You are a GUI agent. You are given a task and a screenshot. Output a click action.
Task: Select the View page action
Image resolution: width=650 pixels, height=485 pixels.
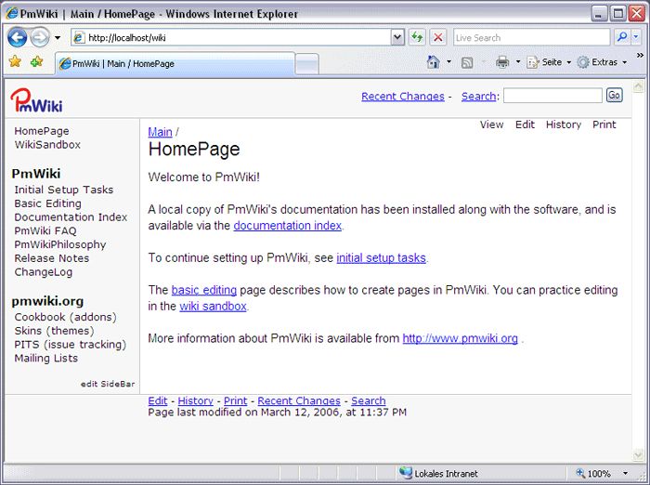(x=491, y=125)
